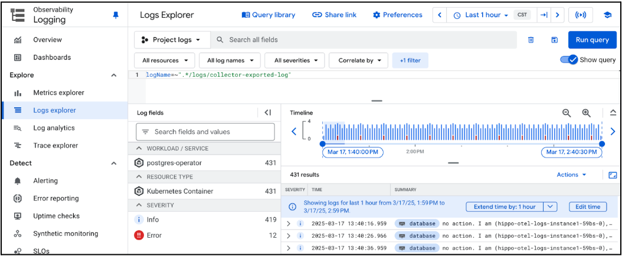
Task: Open the All severities dropdown
Action: (294, 61)
